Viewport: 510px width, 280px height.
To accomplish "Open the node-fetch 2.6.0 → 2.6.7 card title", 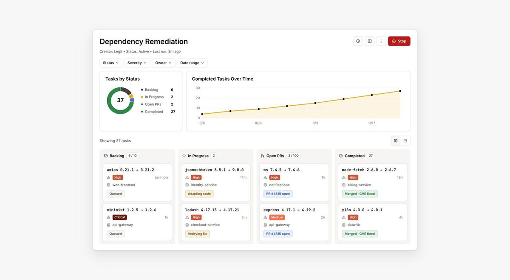I will pyautogui.click(x=369, y=170).
